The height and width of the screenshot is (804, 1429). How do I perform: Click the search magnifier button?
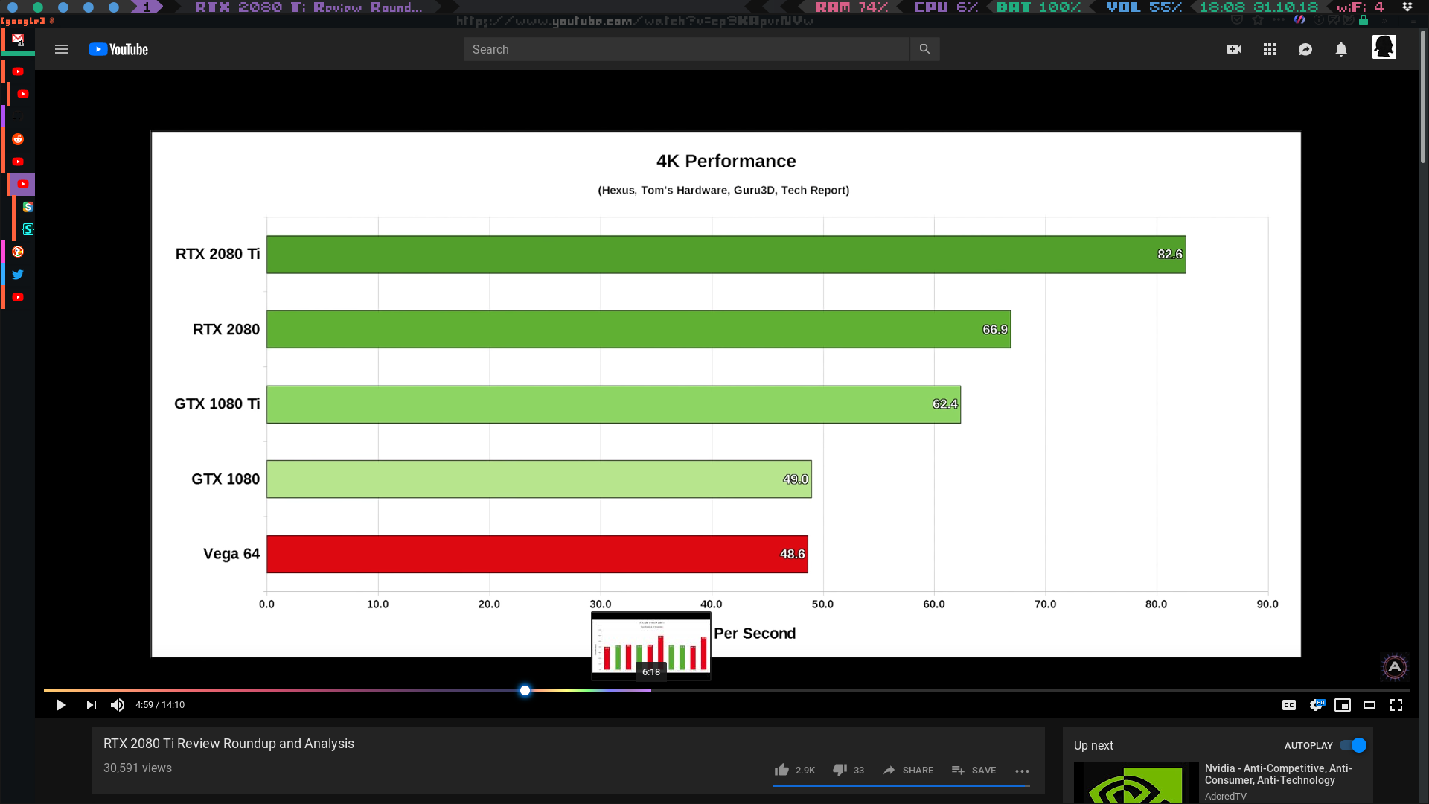[924, 49]
